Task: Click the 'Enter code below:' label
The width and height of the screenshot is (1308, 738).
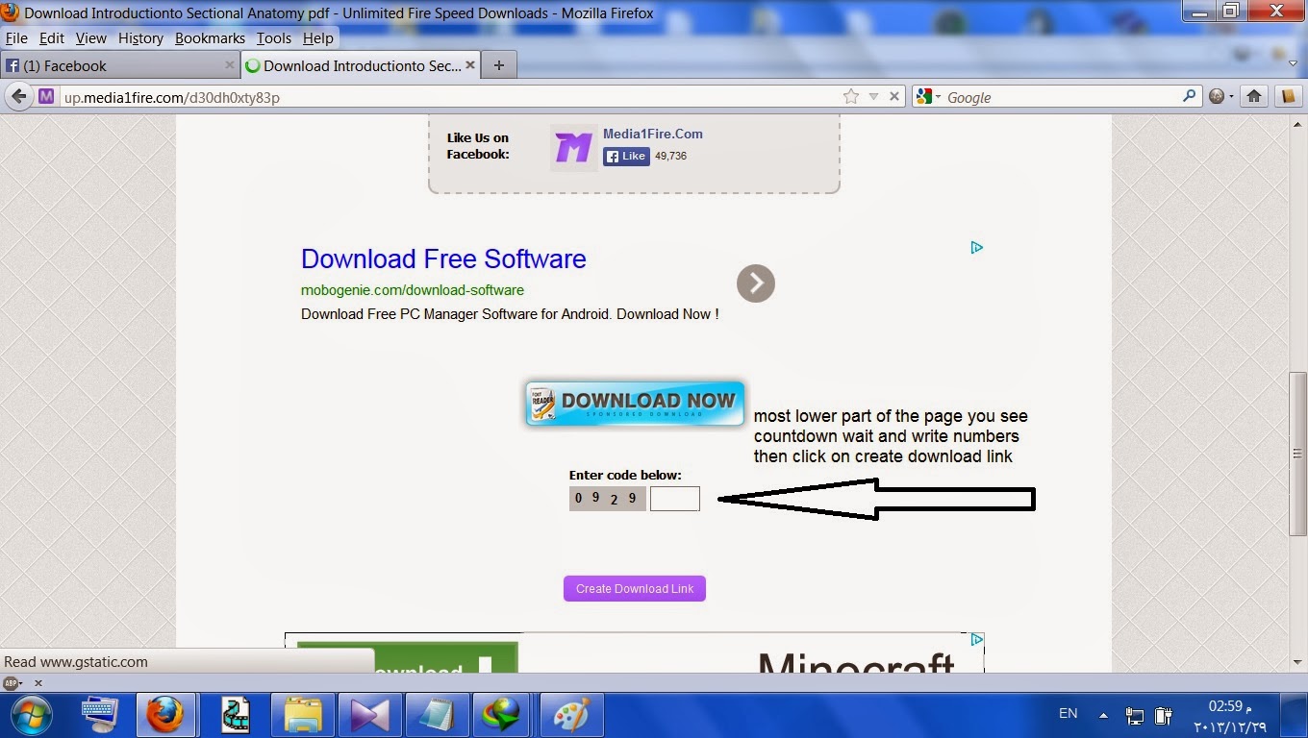Action: (x=625, y=475)
